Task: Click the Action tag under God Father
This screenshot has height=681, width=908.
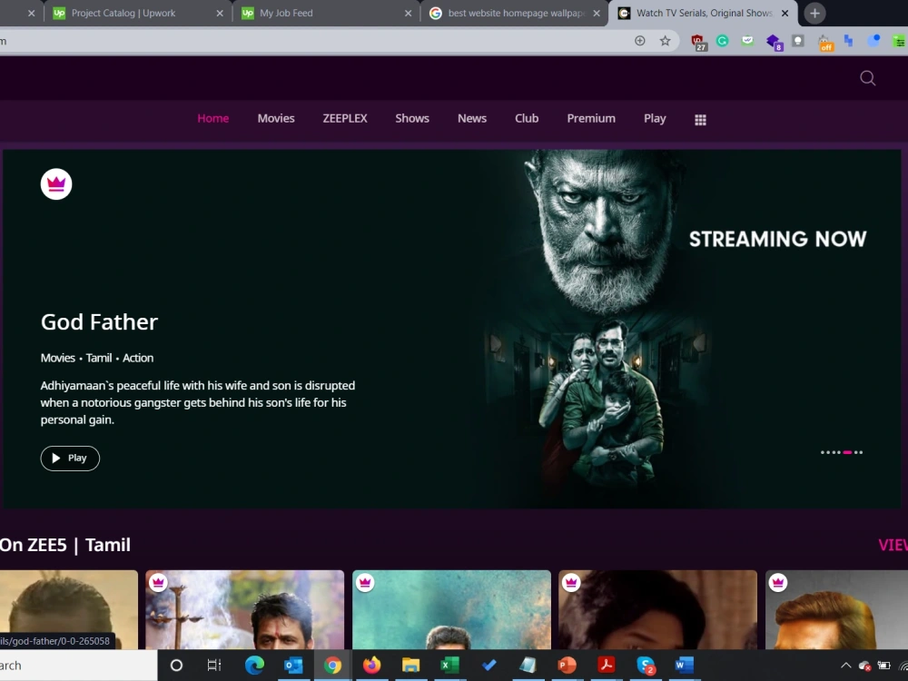Action: pos(138,358)
